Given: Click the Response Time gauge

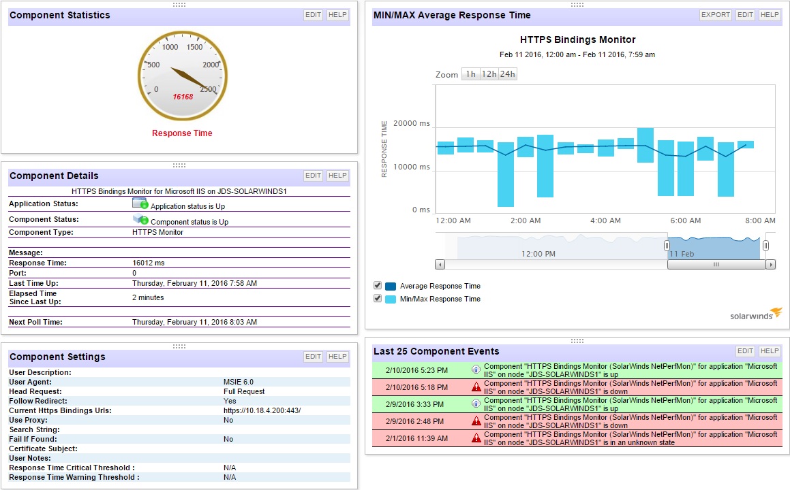Looking at the screenshot, I should [182, 76].
